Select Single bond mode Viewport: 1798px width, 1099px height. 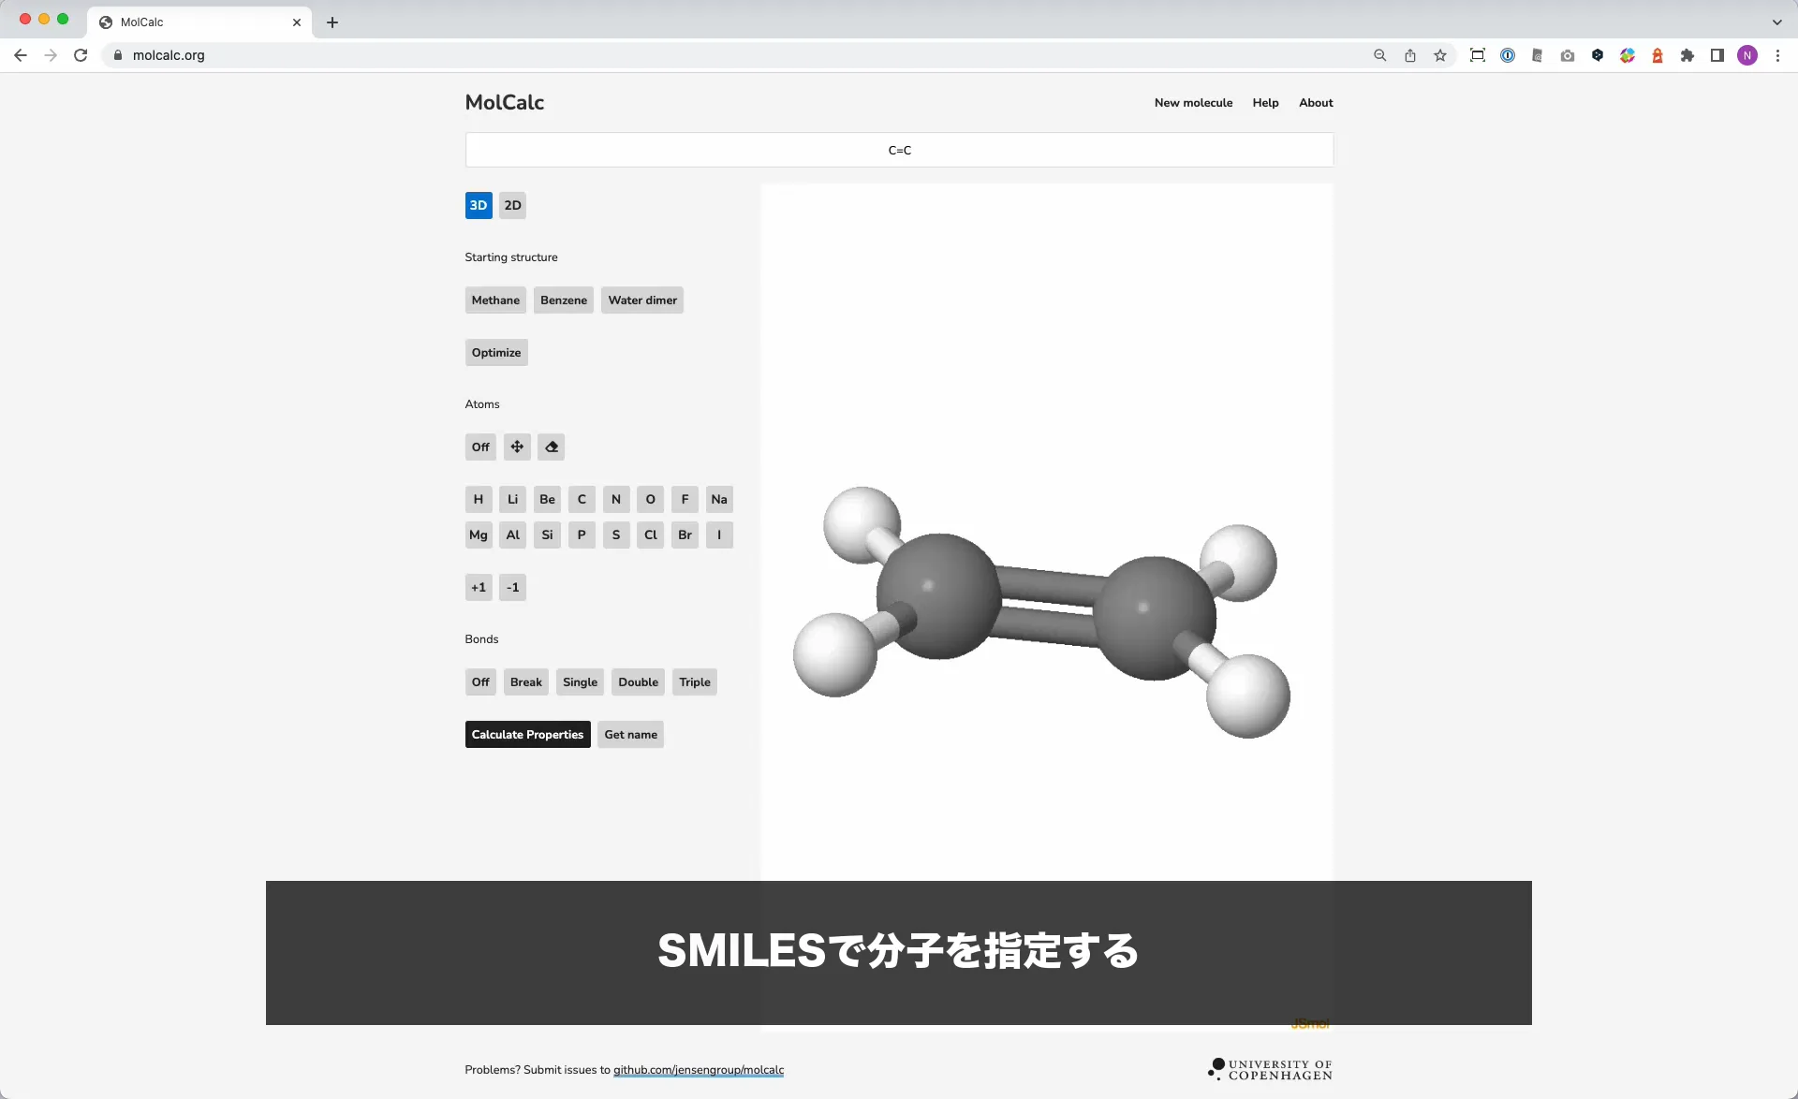click(580, 681)
